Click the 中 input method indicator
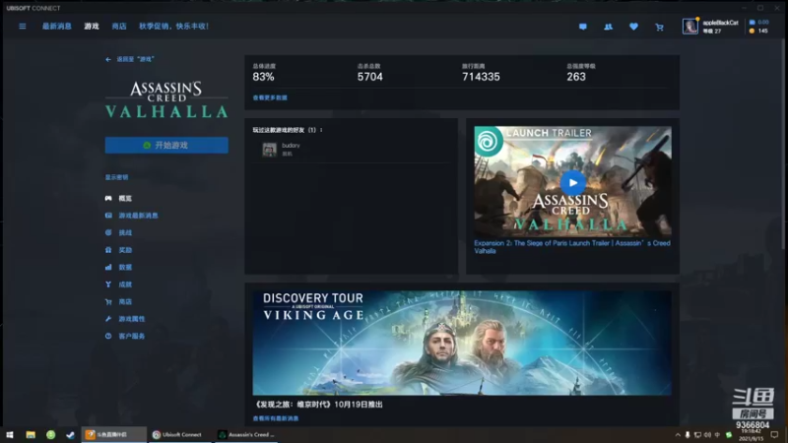 click(x=717, y=435)
